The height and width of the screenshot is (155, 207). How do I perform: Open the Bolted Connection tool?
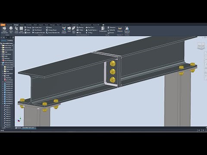4,30
